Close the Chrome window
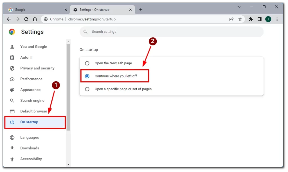The image size is (288, 172). tap(277, 7)
